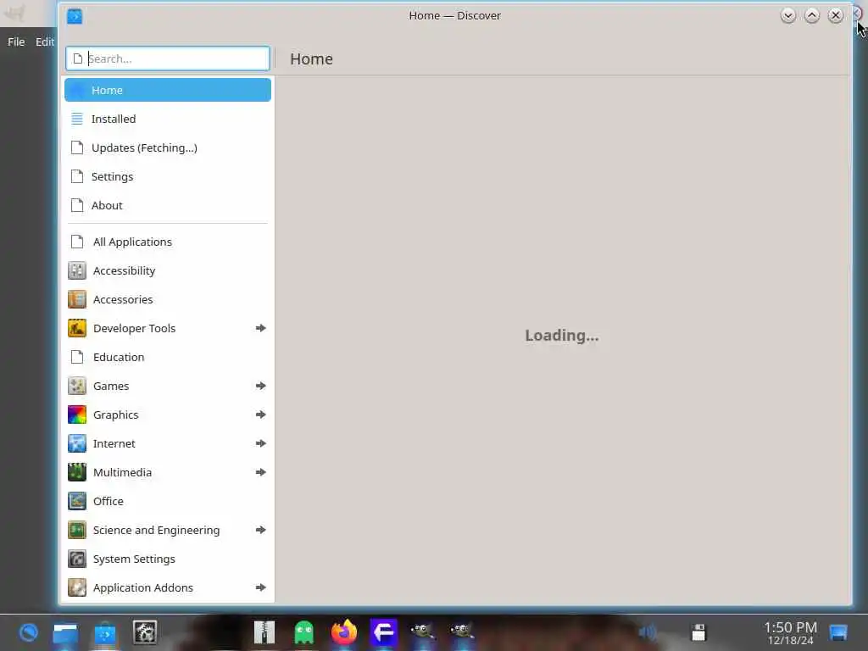
Task: Click the first GIMP icon in taskbar
Action: [422, 631]
